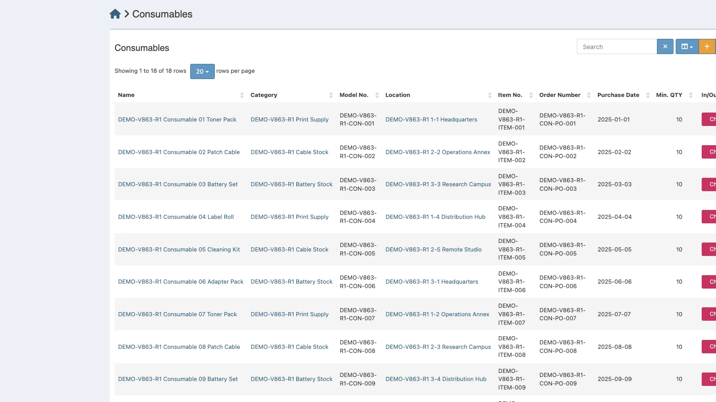Open 2-2 Operations Annex location link
Screen dimensions: 716x402
[438, 152]
